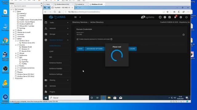Open the Mail app from the taskbar
This screenshot has width=197, height=110.
(x=121, y=98)
